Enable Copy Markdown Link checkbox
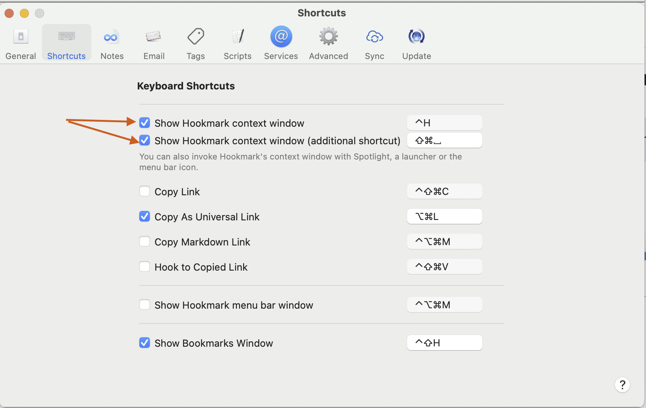The width and height of the screenshot is (646, 408). pyautogui.click(x=145, y=242)
